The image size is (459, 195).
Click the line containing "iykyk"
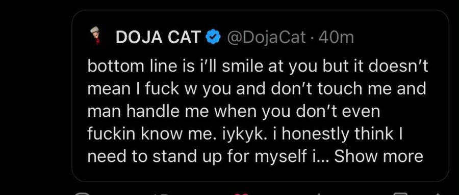pos(245,134)
